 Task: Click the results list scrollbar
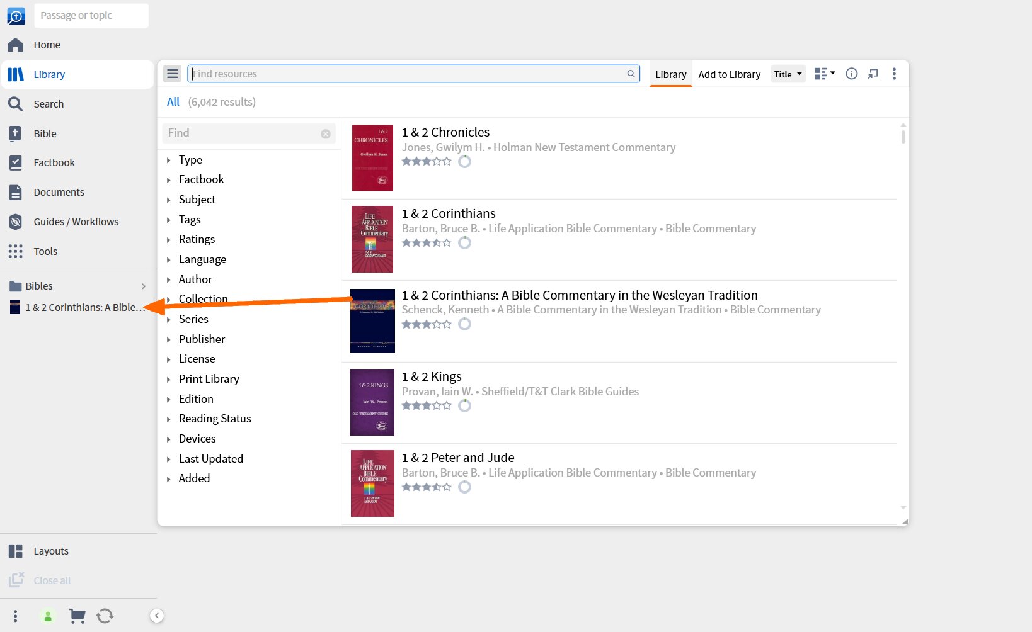pyautogui.click(x=903, y=137)
